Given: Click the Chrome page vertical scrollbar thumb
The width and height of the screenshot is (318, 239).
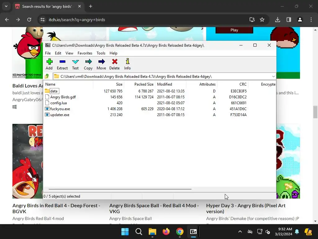Looking at the screenshot, I should [315, 112].
